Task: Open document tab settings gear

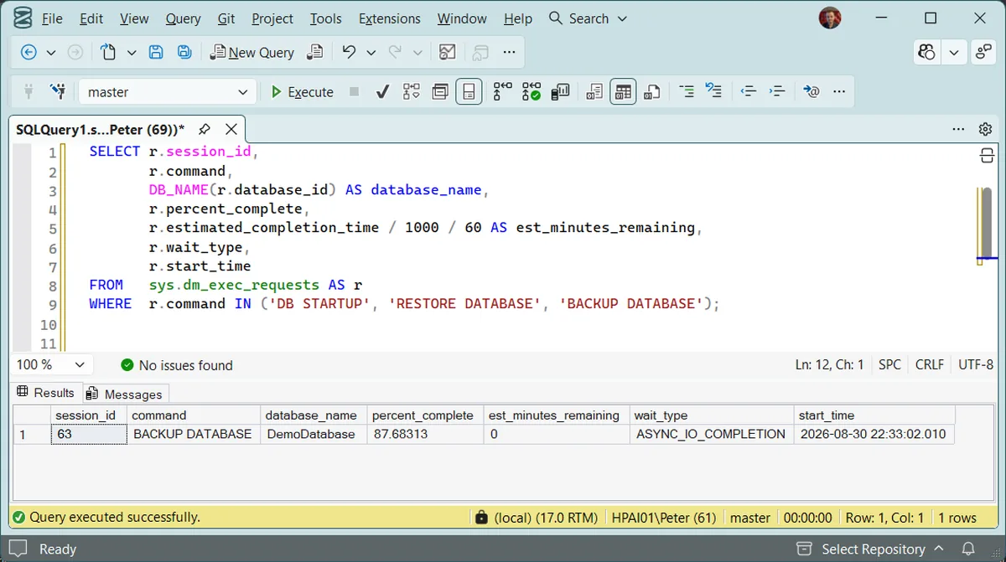Action: 985,129
